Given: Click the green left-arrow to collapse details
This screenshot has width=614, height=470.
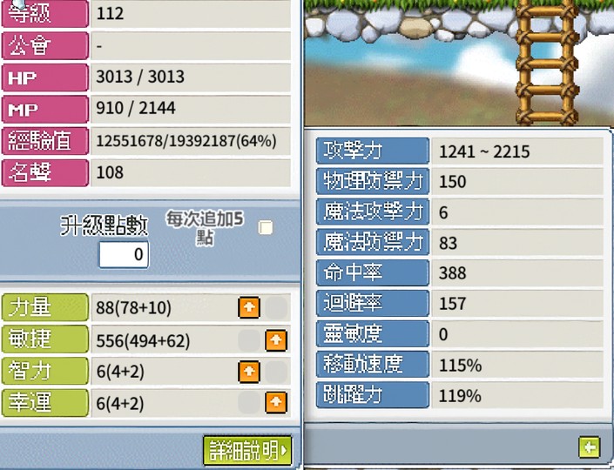Looking at the screenshot, I should [590, 446].
